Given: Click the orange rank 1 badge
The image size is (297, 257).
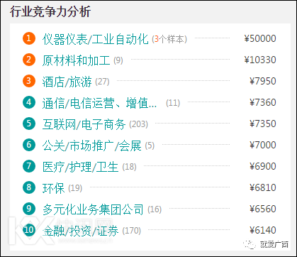Looking at the screenshot, I should [29, 38].
